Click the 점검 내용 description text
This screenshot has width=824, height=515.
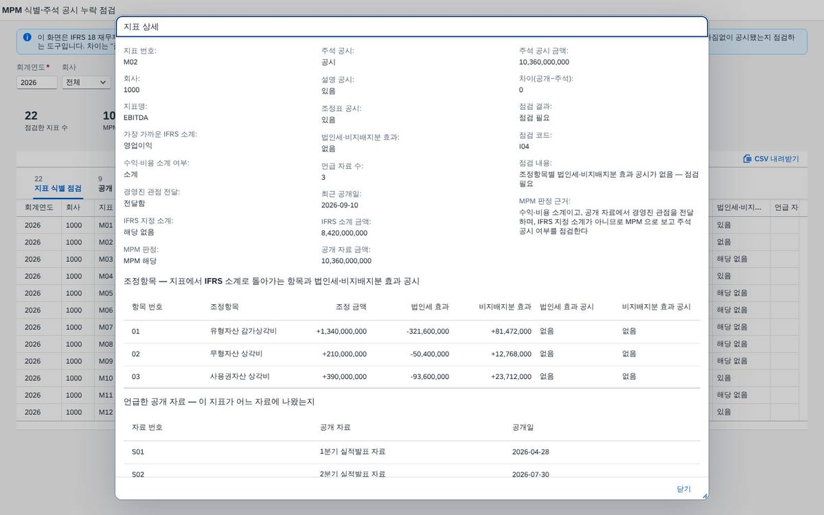(609, 179)
